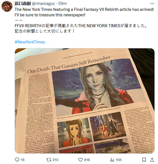Bookmark this tweet
The height and width of the screenshot is (164, 158).
click(144, 160)
